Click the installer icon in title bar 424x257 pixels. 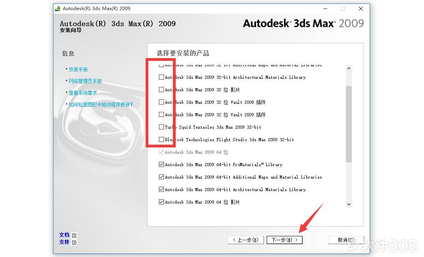coord(58,9)
